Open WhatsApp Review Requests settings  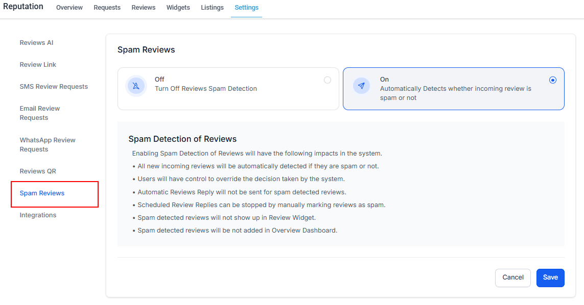(x=48, y=145)
